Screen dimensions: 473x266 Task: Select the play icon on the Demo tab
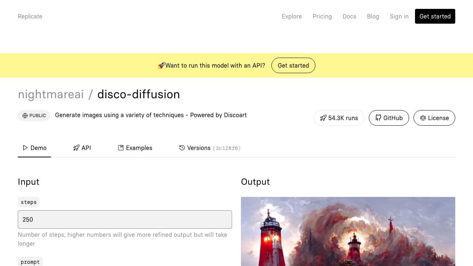[x=24, y=148]
